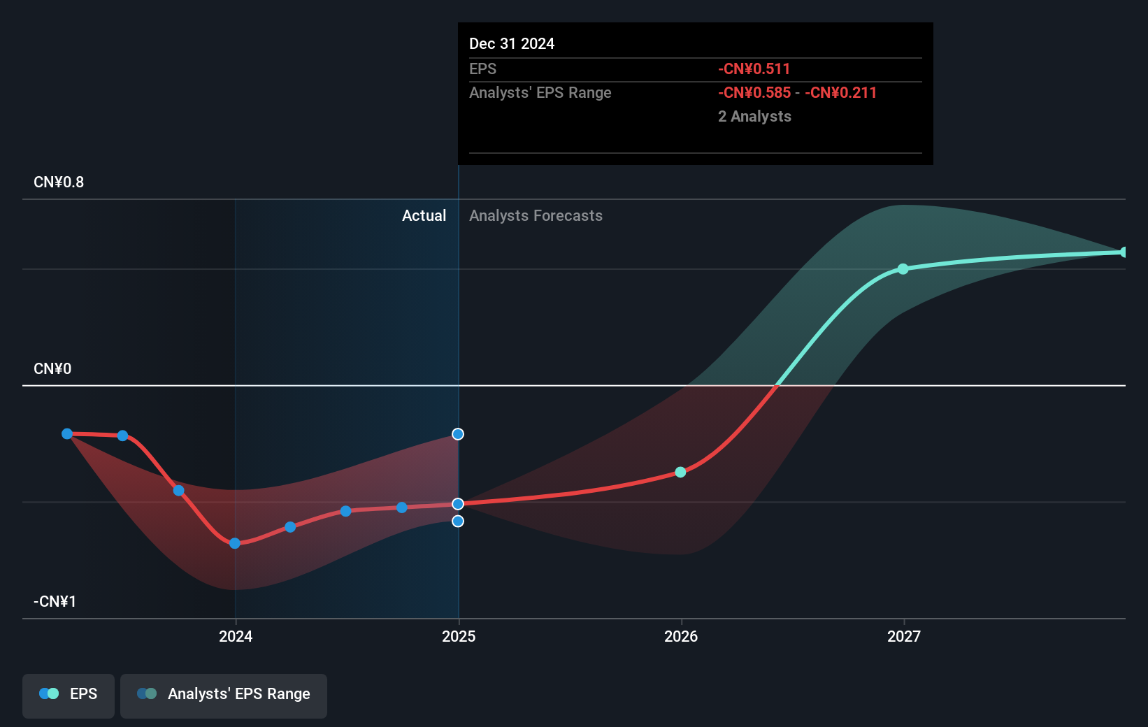Viewport: 1148px width, 727px height.
Task: Click the 'Analysts' EPS Range' tooltip row label
Action: coord(540,93)
